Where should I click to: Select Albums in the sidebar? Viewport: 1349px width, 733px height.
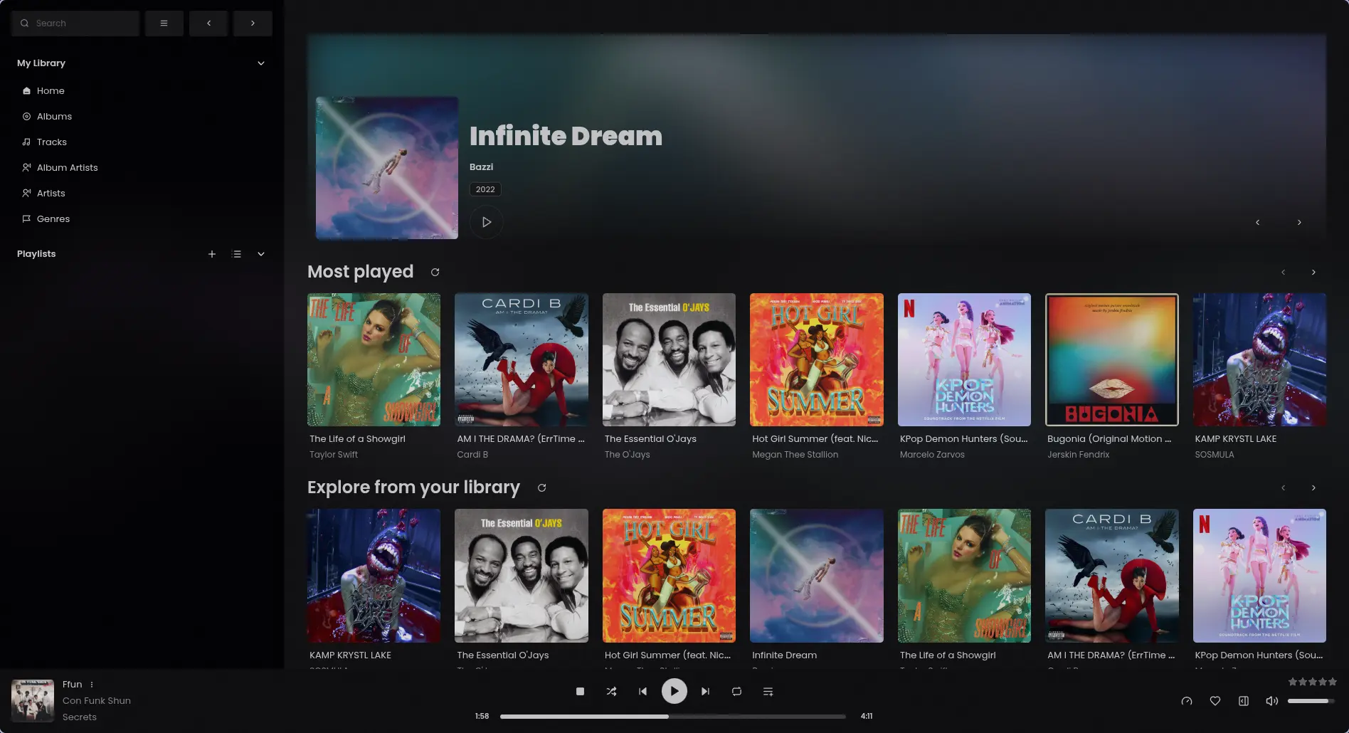pyautogui.click(x=53, y=116)
